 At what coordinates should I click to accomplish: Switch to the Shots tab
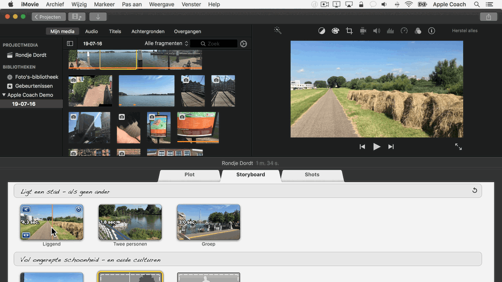pyautogui.click(x=312, y=175)
